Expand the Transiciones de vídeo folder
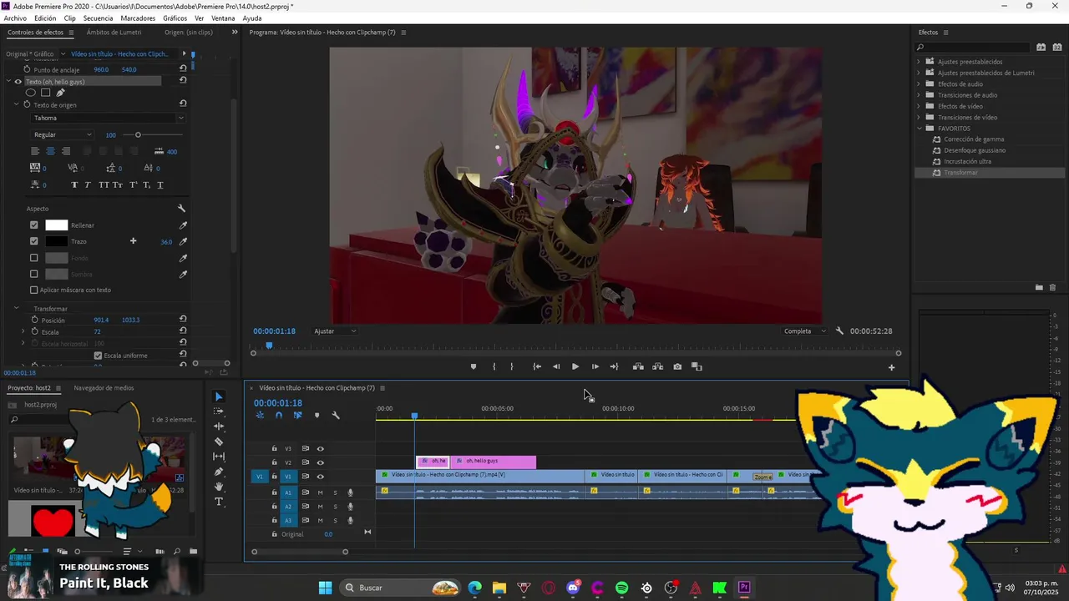 click(x=919, y=118)
